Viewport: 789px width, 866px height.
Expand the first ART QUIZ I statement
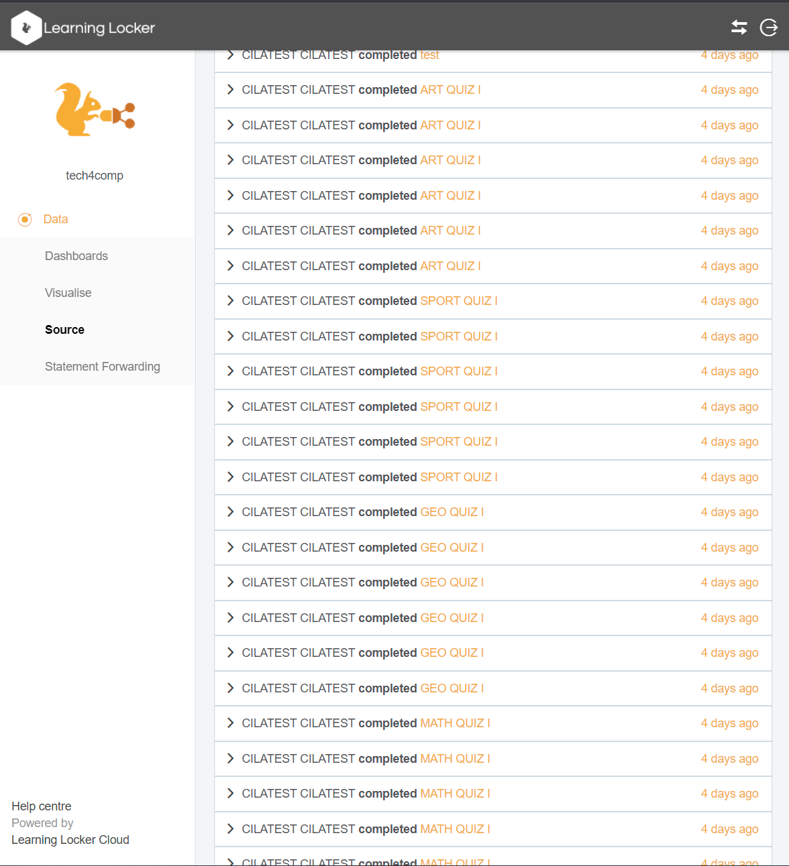coord(230,90)
